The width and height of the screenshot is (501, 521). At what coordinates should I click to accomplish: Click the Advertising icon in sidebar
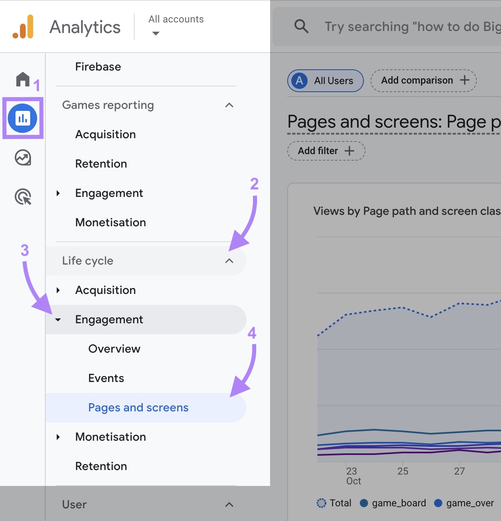click(23, 197)
